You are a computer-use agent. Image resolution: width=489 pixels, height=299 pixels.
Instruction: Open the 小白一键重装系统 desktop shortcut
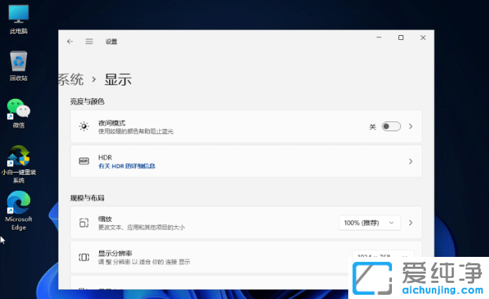[18, 157]
